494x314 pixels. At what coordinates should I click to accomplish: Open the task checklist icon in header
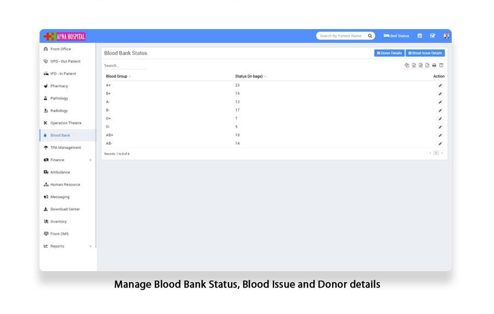433,36
